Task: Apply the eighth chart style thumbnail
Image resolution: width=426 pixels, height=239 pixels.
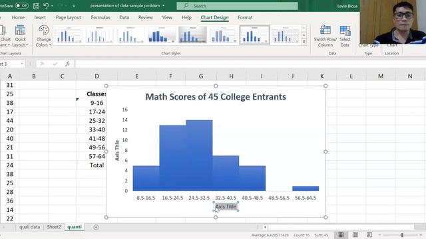Action: point(286,35)
